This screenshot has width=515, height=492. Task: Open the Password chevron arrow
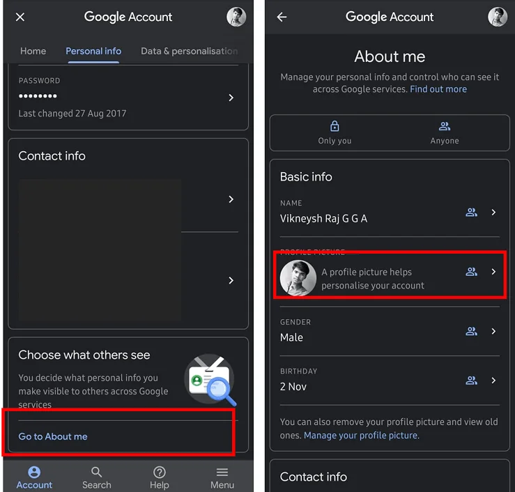[231, 98]
